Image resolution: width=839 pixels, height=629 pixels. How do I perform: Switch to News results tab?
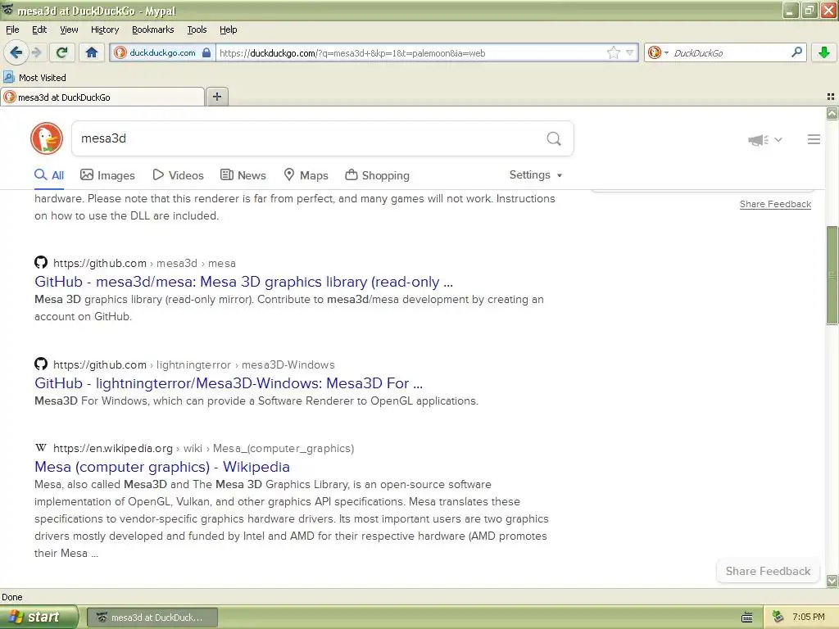click(x=243, y=175)
